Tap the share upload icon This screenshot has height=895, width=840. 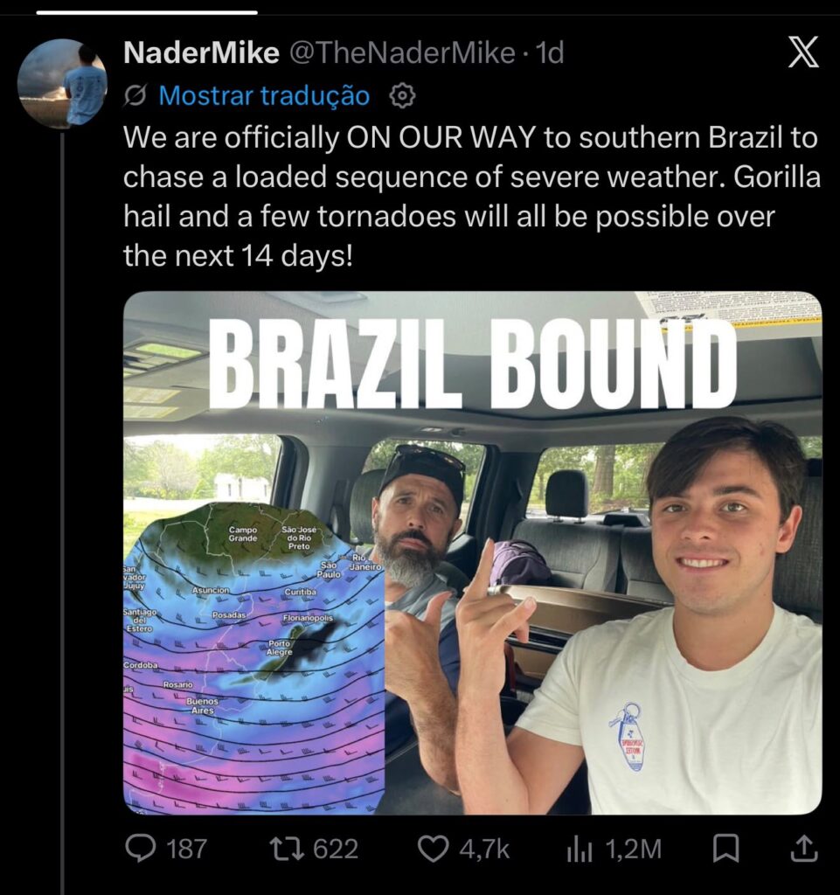click(803, 848)
